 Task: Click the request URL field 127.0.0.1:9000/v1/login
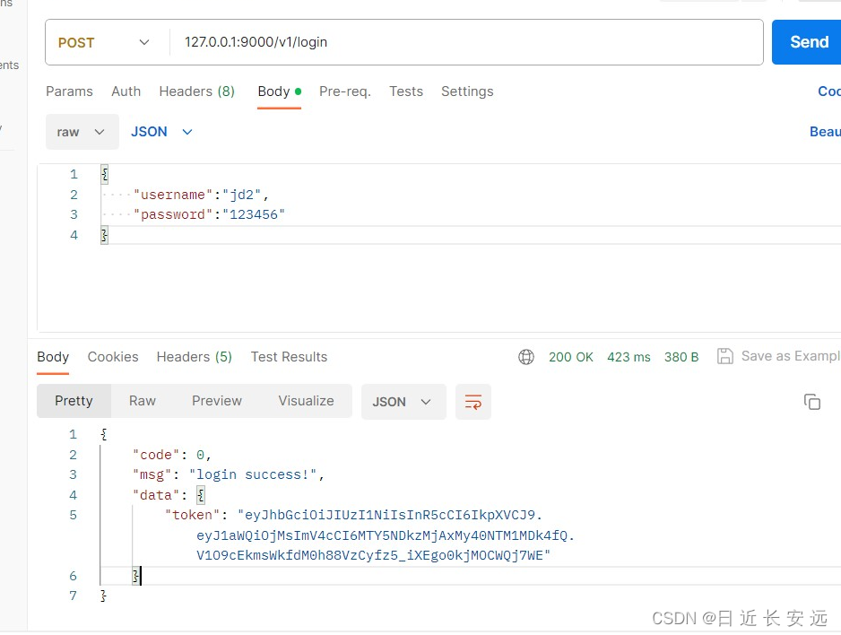click(x=465, y=42)
